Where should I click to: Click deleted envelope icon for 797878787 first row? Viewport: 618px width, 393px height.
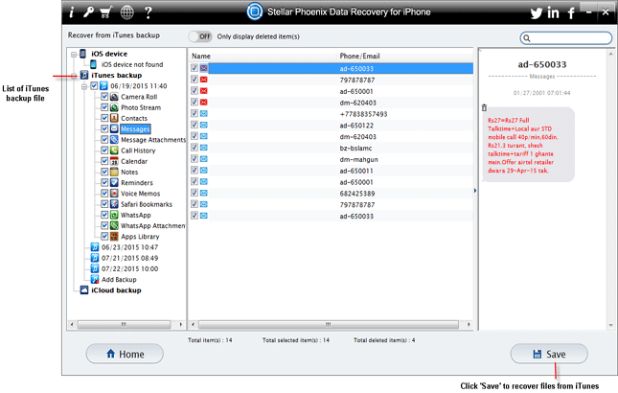point(204,80)
